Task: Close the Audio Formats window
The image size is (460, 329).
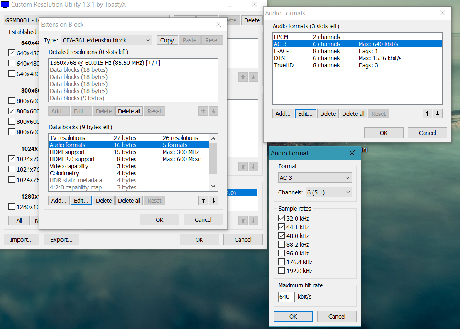Action: pyautogui.click(x=443, y=13)
